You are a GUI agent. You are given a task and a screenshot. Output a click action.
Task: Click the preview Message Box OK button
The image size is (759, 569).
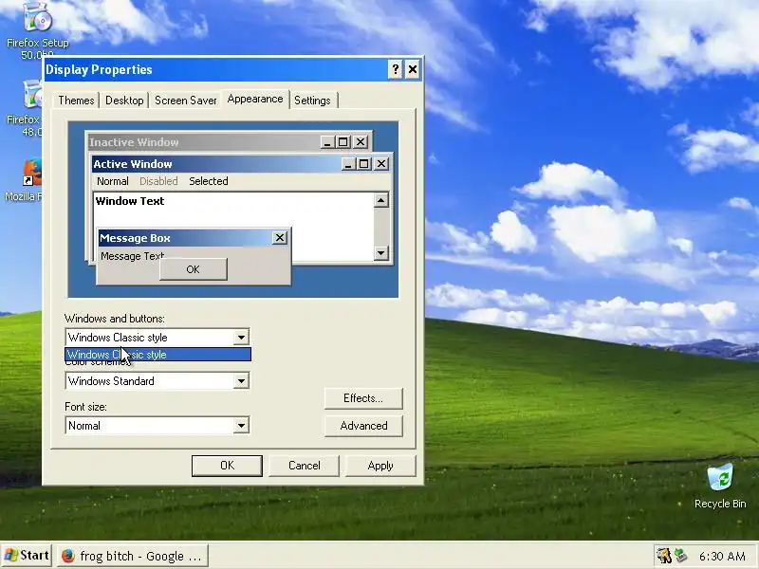pyautogui.click(x=194, y=269)
